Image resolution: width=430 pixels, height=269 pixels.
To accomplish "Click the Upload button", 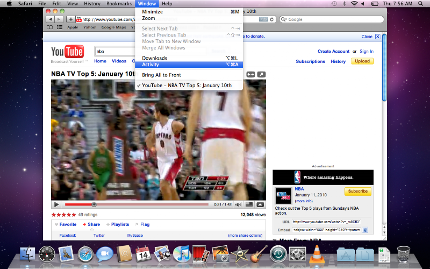I will (x=362, y=61).
